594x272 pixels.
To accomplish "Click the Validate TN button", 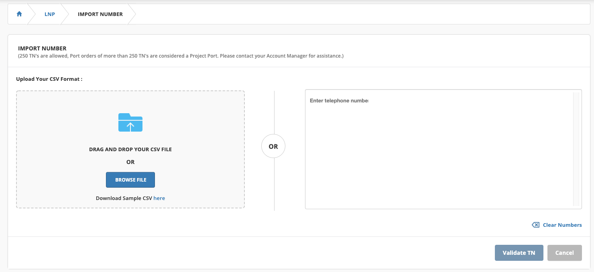I will point(519,253).
